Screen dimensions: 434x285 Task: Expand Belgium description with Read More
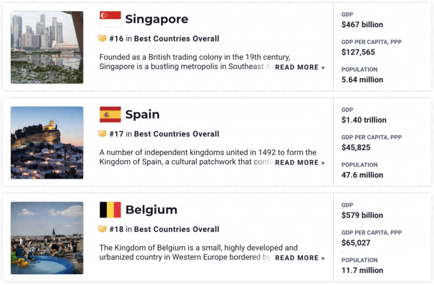(x=299, y=258)
